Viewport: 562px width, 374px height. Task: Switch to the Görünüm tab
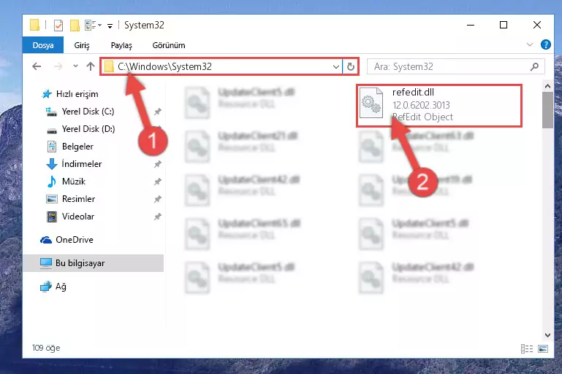[169, 45]
